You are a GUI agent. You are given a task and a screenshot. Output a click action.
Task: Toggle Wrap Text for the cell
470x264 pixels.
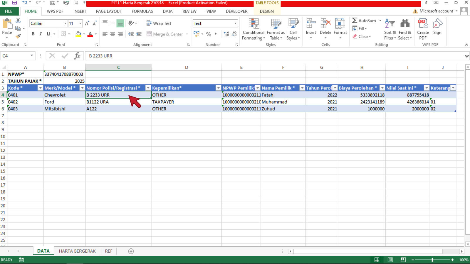coord(159,23)
